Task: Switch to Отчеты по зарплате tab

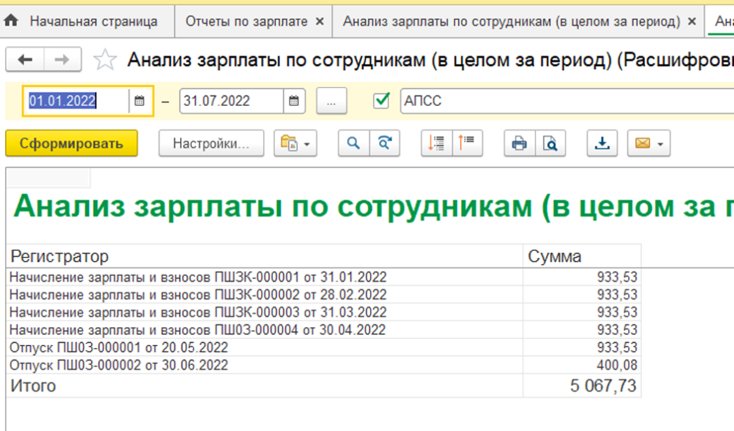Action: click(247, 22)
